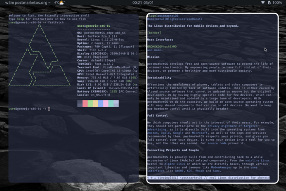Follow the Apple link in Full Control paragraph
Viewport: 286px width, 191px height.
tap(165, 133)
